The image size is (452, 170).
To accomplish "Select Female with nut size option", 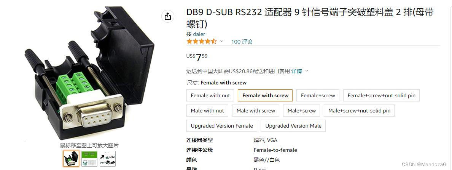I will pos(210,95).
